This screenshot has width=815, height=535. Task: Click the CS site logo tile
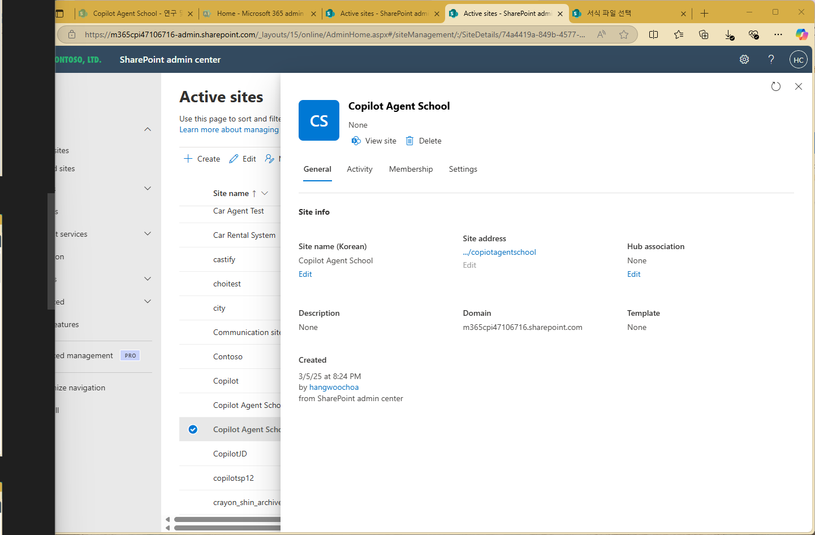point(319,120)
